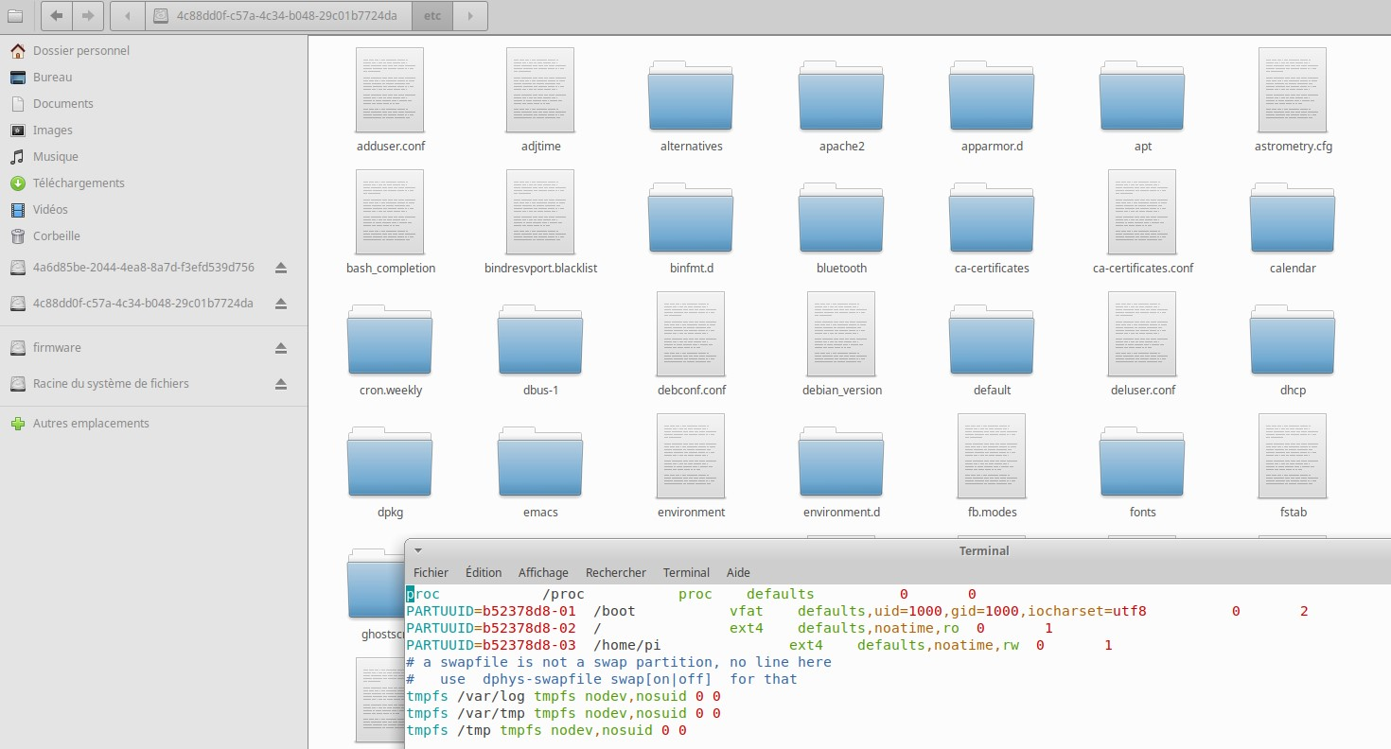Select the dbus-1 folder icon
Viewport: 1391px width, 749px height.
tap(540, 340)
